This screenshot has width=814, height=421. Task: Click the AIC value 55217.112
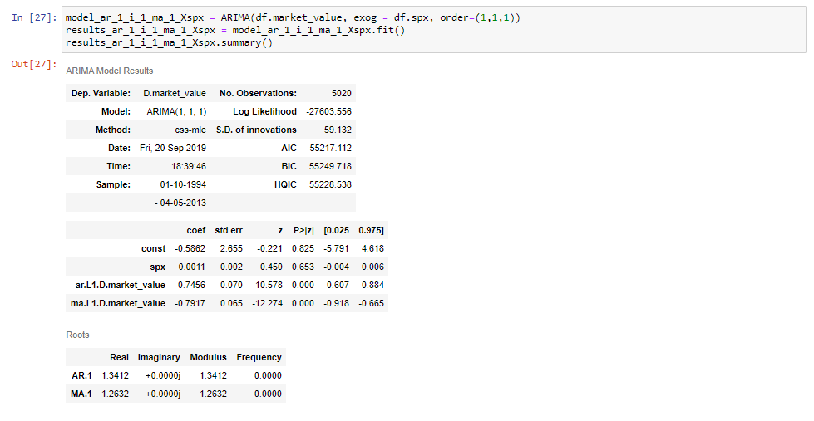pos(331,149)
